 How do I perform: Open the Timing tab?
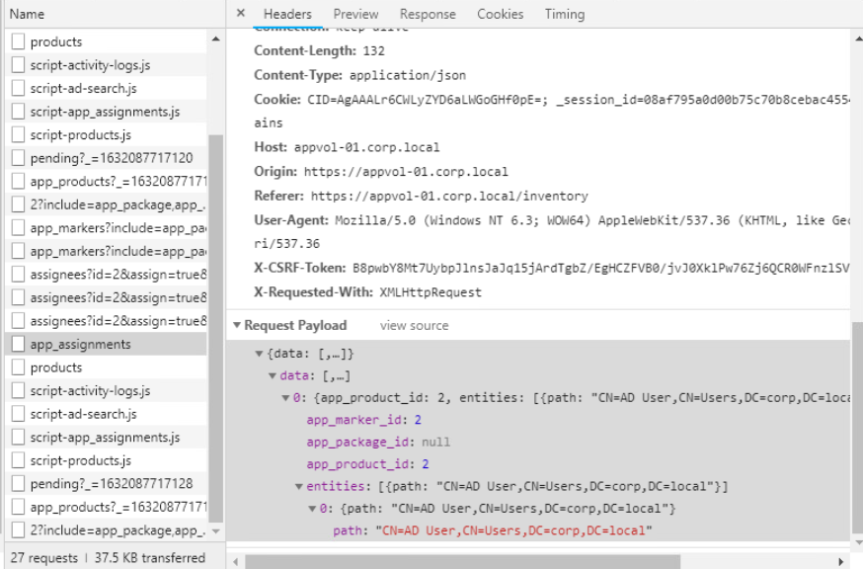click(564, 14)
